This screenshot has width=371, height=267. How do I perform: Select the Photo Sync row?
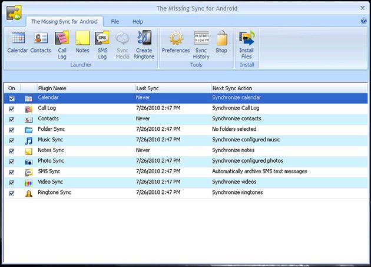pos(51,161)
